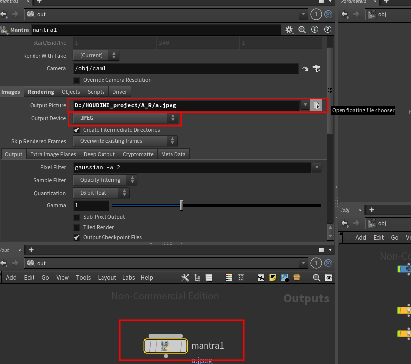Open the Tools menu in the /out network
Screen dimensions: 411x364
tap(83, 278)
